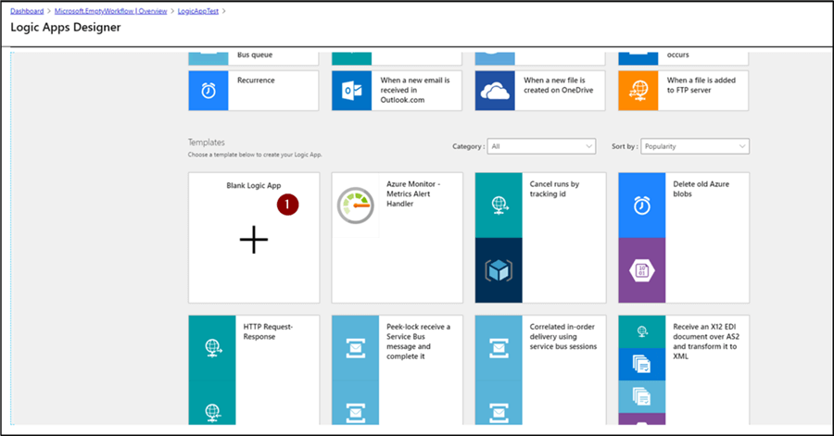This screenshot has width=834, height=436.
Task: Select the Blank Logic App template title
Action: pyautogui.click(x=253, y=186)
